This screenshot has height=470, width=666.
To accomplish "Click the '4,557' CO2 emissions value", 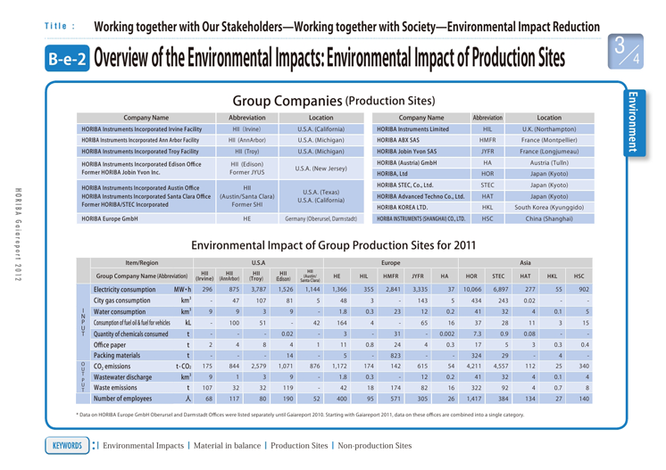I will 500,366.
